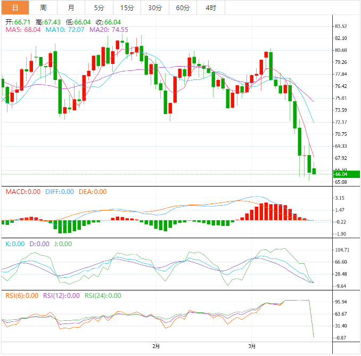This screenshot has height=356, width=361.
Task: Select the 30分 interval tab
Action: pos(155,7)
